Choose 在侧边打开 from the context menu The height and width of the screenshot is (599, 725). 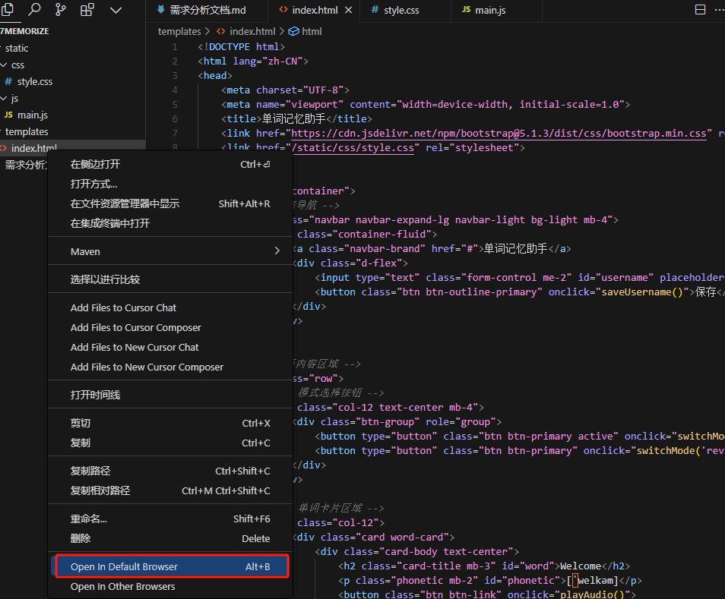click(x=170, y=164)
